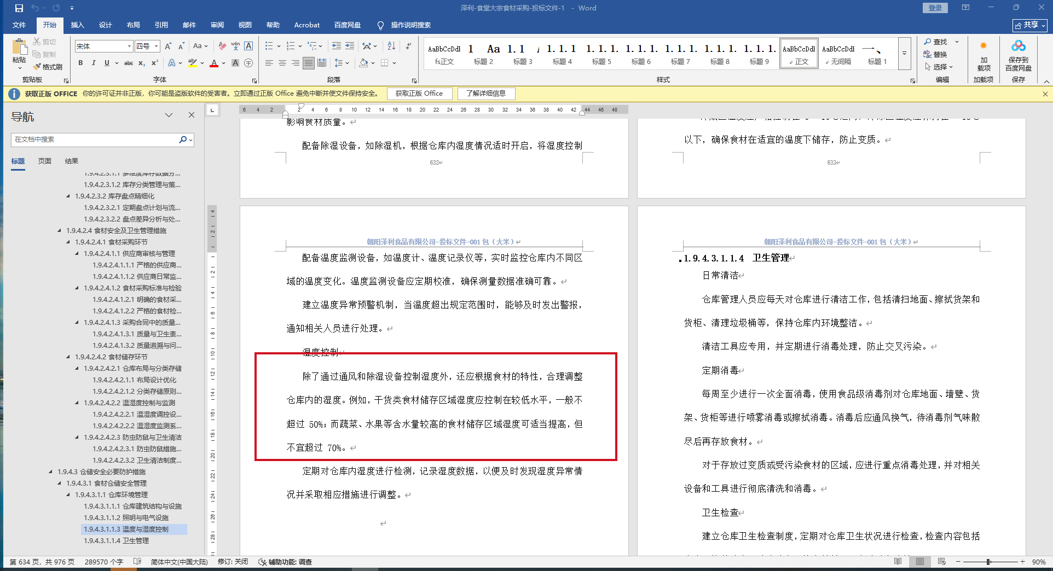Decrease font size with the shrink font icon
The width and height of the screenshot is (1053, 571).
tap(181, 46)
